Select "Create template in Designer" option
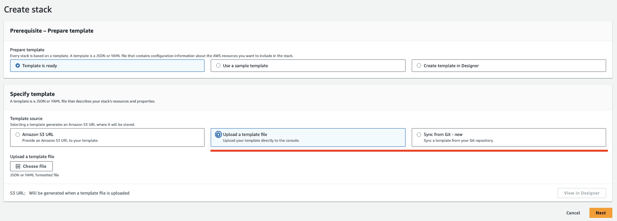 point(419,66)
